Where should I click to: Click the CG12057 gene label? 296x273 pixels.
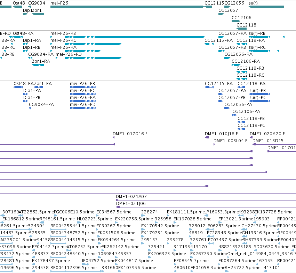(228, 10)
